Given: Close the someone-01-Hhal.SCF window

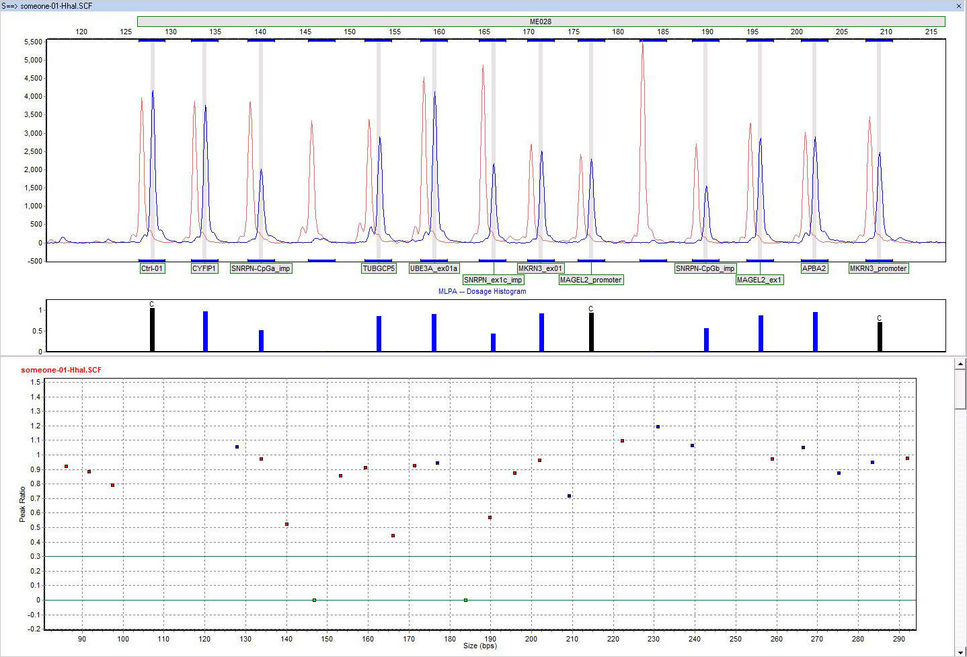Looking at the screenshot, I should point(960,6).
